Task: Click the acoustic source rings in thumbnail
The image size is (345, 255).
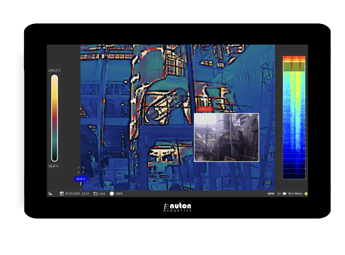Action: pyautogui.click(x=226, y=137)
